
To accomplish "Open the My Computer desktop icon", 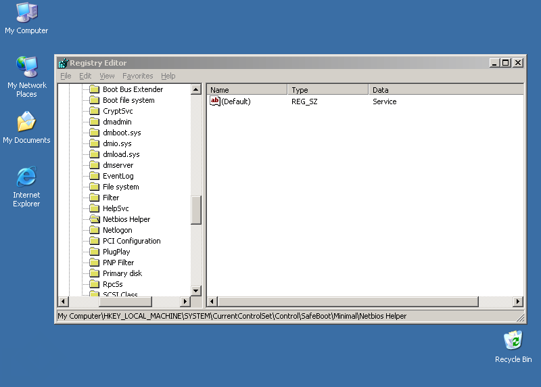I will [x=26, y=19].
